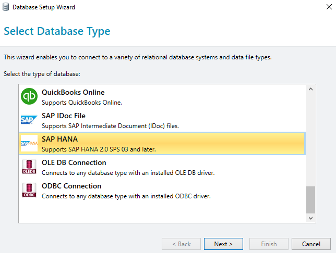Click the 'Select Database Type' heading
Image resolution: width=336 pixels, height=253 pixels.
[x=57, y=31]
